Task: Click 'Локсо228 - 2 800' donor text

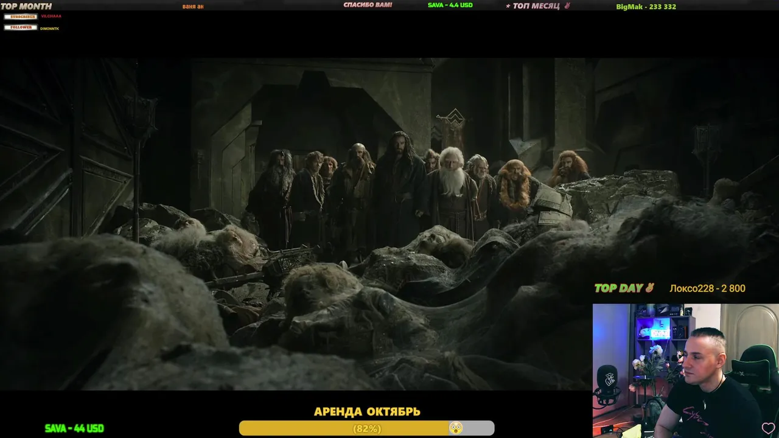Action: tap(707, 288)
